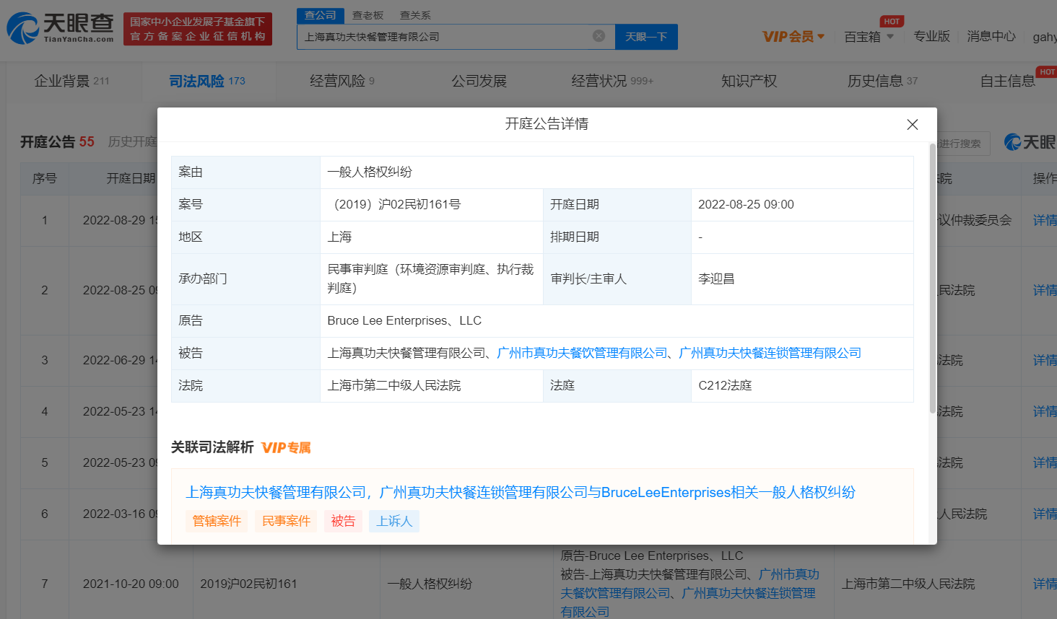Click the 天眼 logo icon beside the in-page search box
Image resolution: width=1057 pixels, height=619 pixels.
pos(1012,142)
